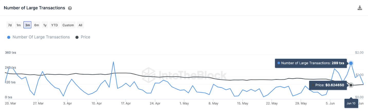Click the Jun 10 date marker
Viewport: 368px width, 111px height.
tap(351, 103)
